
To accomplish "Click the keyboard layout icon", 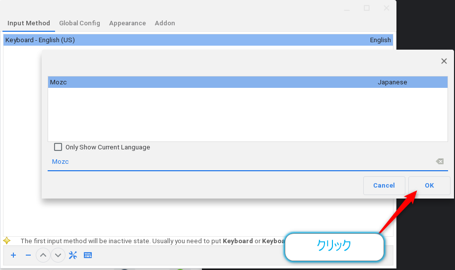I will click(x=88, y=255).
